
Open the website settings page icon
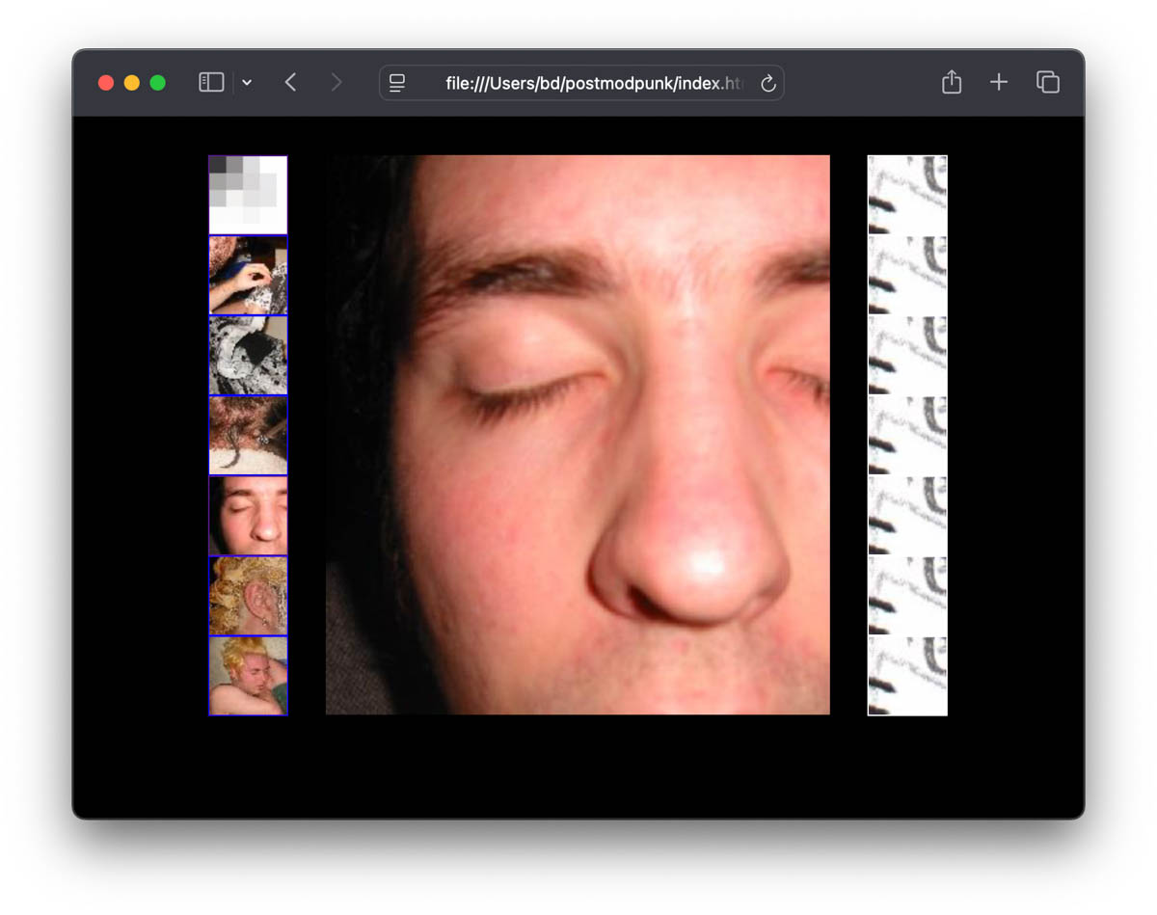pos(396,83)
